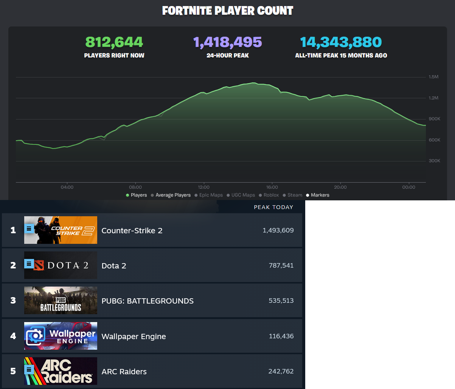Click the 600K y-axis label
This screenshot has height=389, width=455.
(x=434, y=140)
